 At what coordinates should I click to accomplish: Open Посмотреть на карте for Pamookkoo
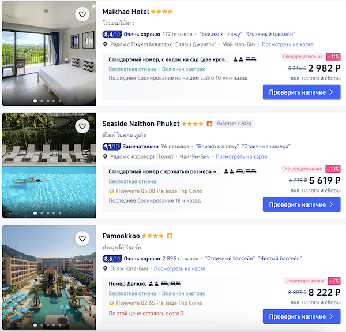179,268
